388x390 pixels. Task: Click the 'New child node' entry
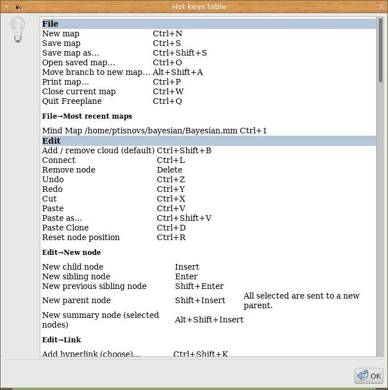[73, 267]
